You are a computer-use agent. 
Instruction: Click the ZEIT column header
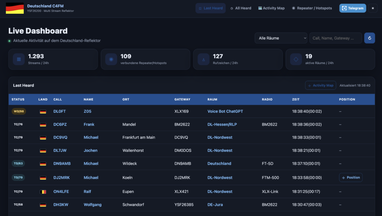(x=296, y=99)
